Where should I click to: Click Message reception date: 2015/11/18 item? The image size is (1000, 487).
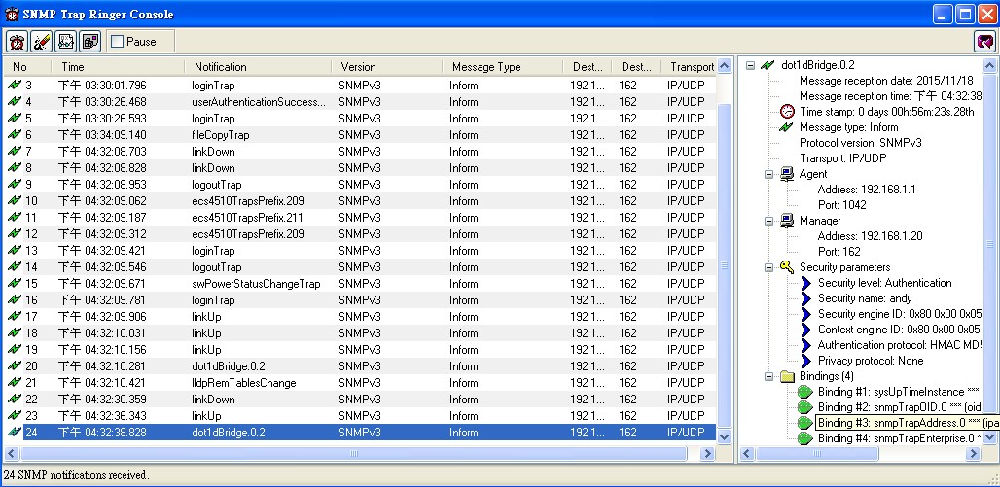click(x=885, y=81)
